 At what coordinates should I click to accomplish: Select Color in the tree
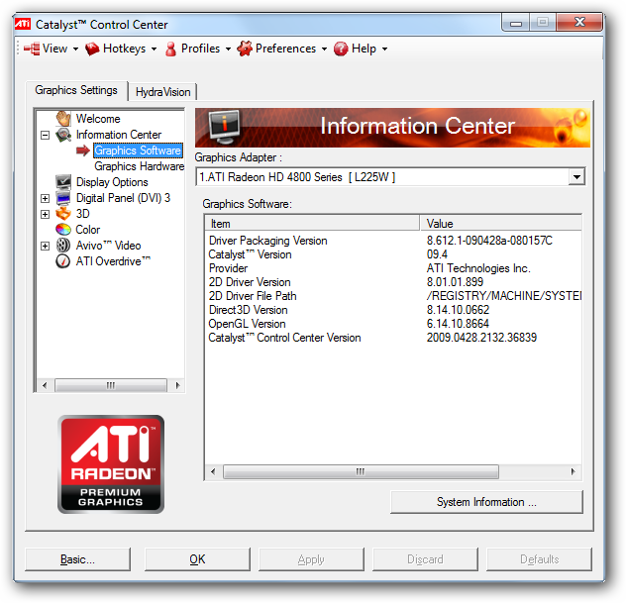pyautogui.click(x=87, y=230)
